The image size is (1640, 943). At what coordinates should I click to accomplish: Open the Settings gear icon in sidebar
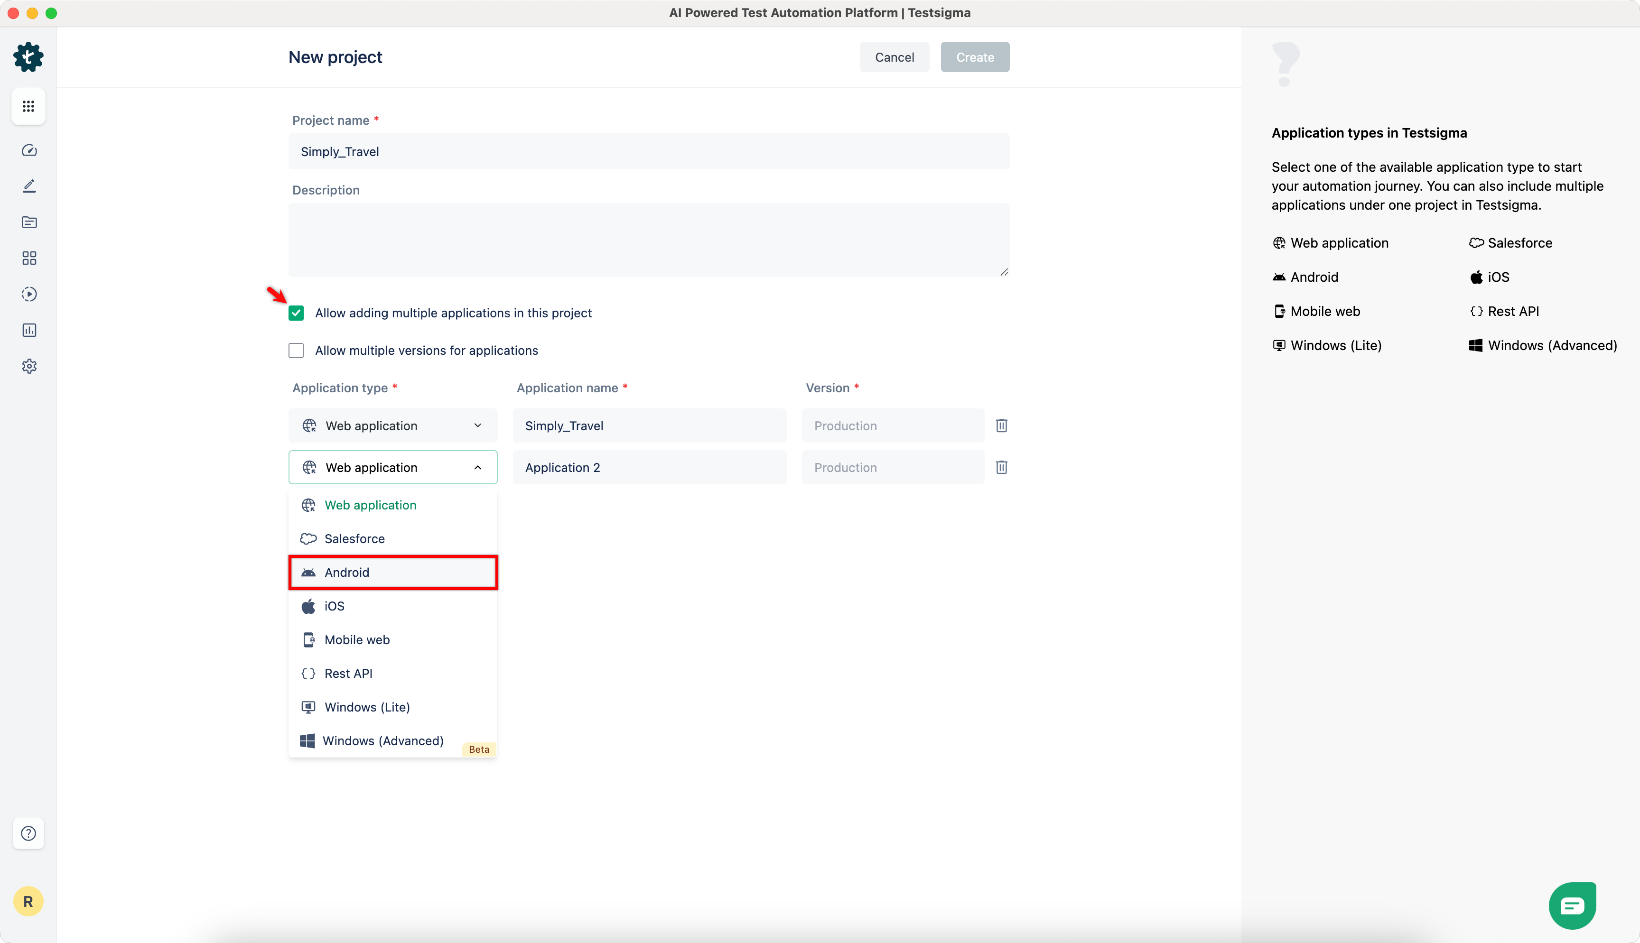(29, 366)
